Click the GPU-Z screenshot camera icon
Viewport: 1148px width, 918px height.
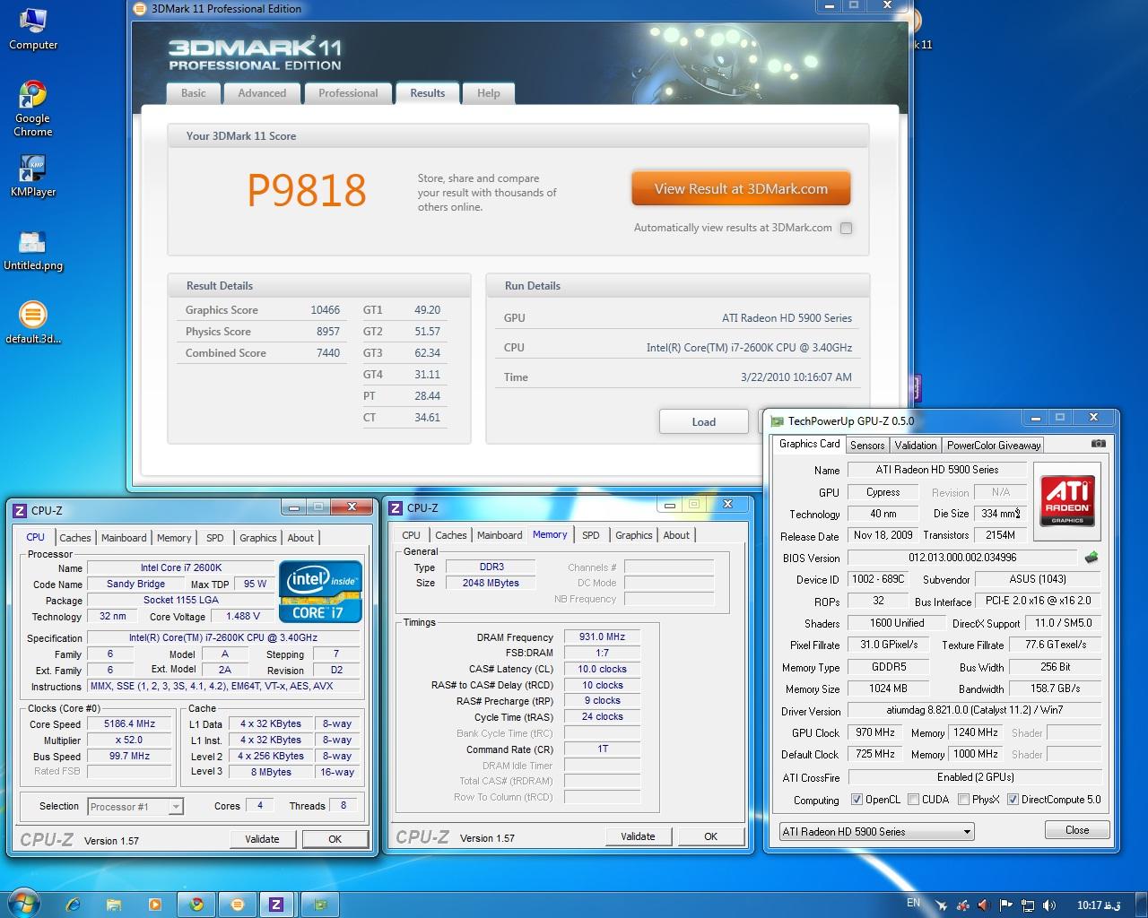[1098, 443]
